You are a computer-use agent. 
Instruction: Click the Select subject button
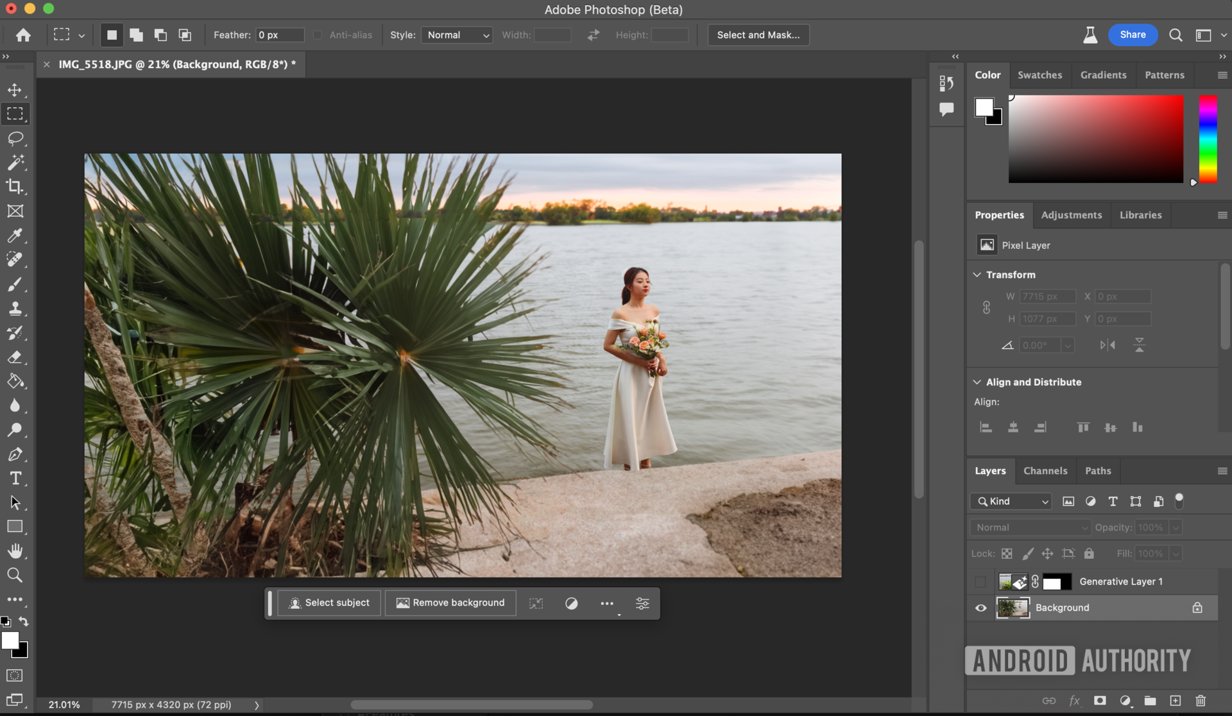[329, 603]
